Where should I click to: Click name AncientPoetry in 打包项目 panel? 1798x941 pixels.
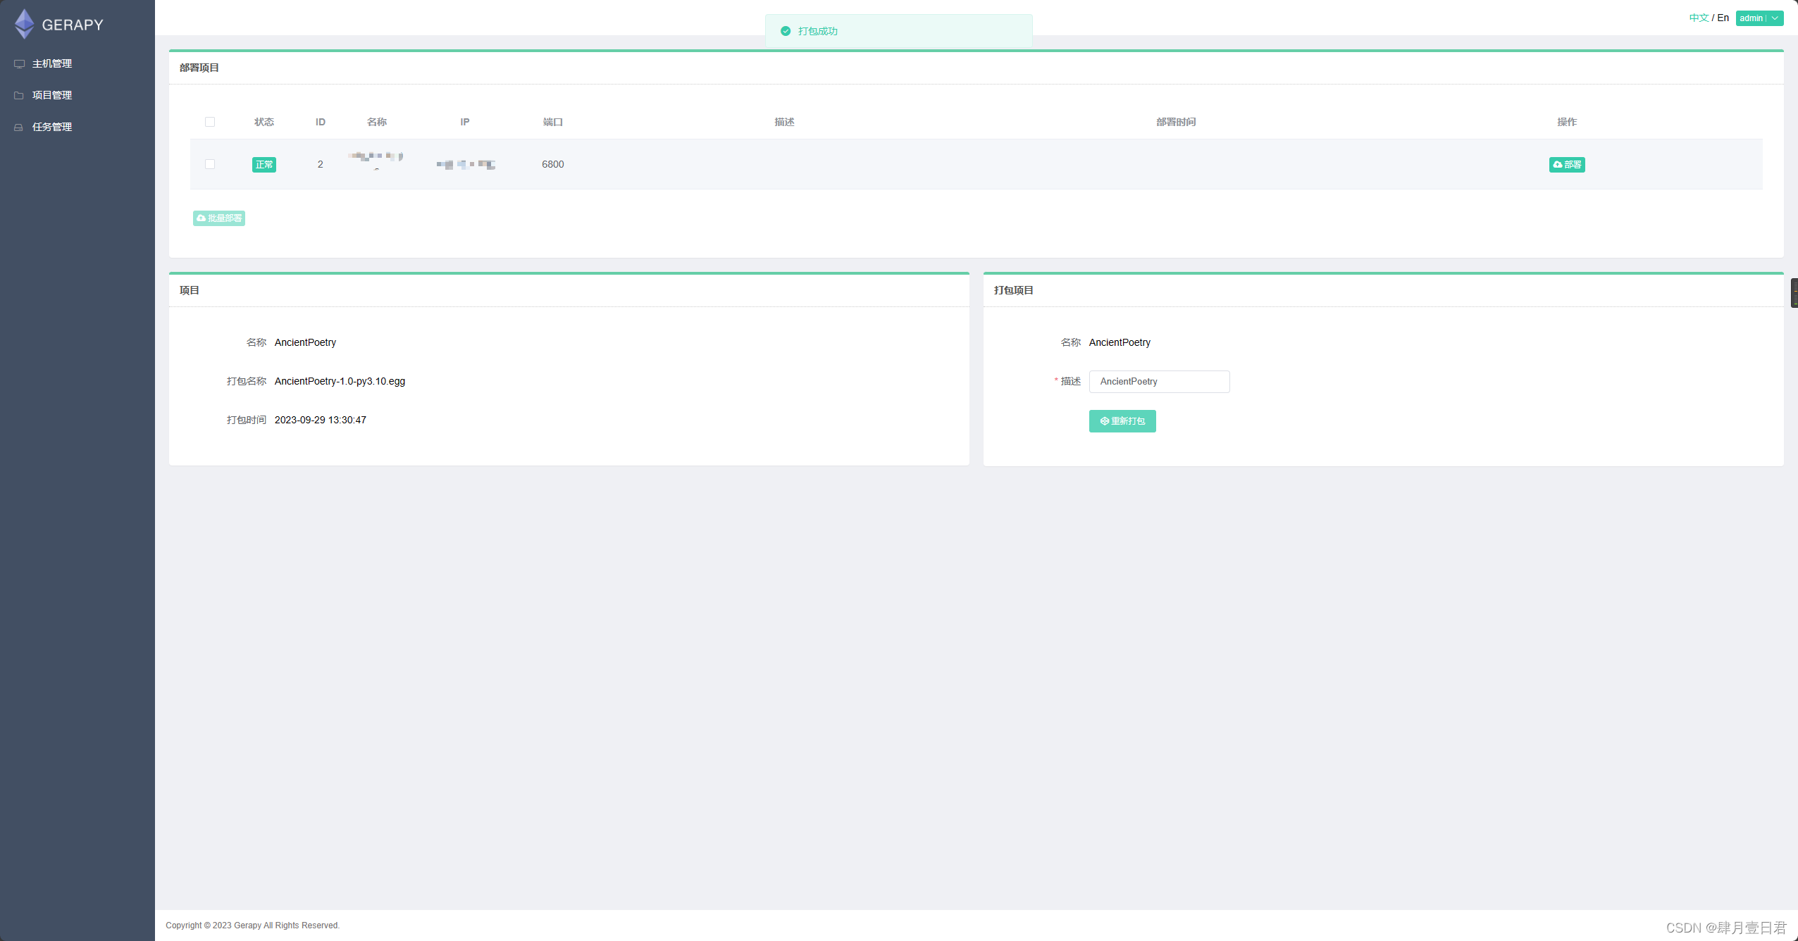[x=1120, y=342]
